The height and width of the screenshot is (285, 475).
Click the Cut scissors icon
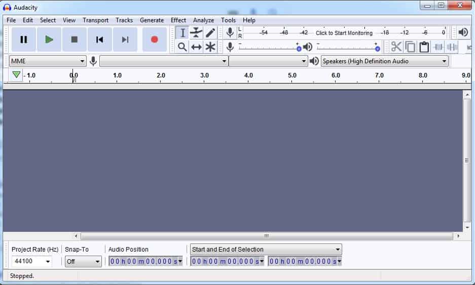(x=396, y=47)
